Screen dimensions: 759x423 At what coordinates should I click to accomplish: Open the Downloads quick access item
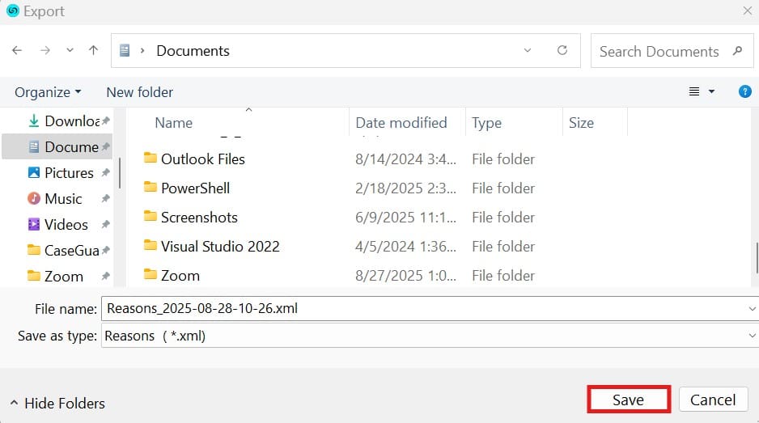[x=71, y=121]
